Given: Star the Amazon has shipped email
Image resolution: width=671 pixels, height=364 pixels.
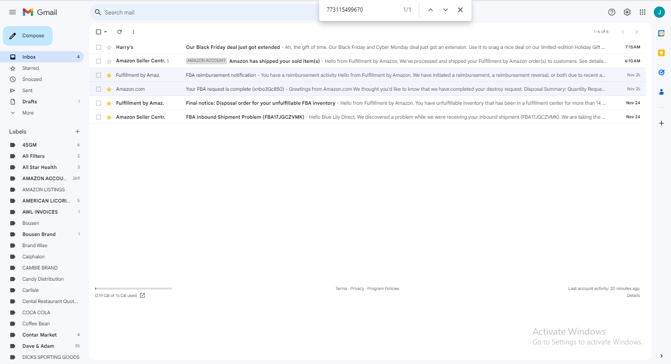Looking at the screenshot, I should [x=109, y=61].
